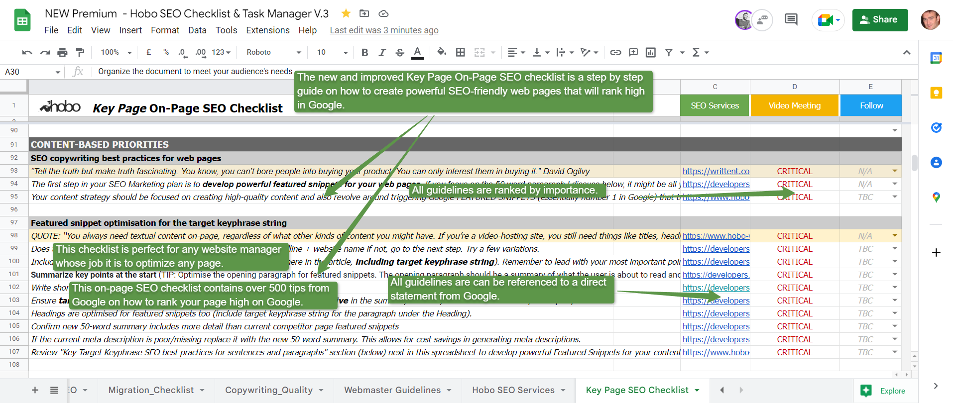Toggle bold formatting
This screenshot has height=403, width=953.
coord(364,52)
